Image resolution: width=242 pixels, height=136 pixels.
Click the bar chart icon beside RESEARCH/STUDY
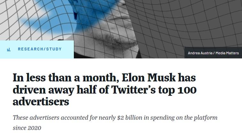tap(9, 49)
